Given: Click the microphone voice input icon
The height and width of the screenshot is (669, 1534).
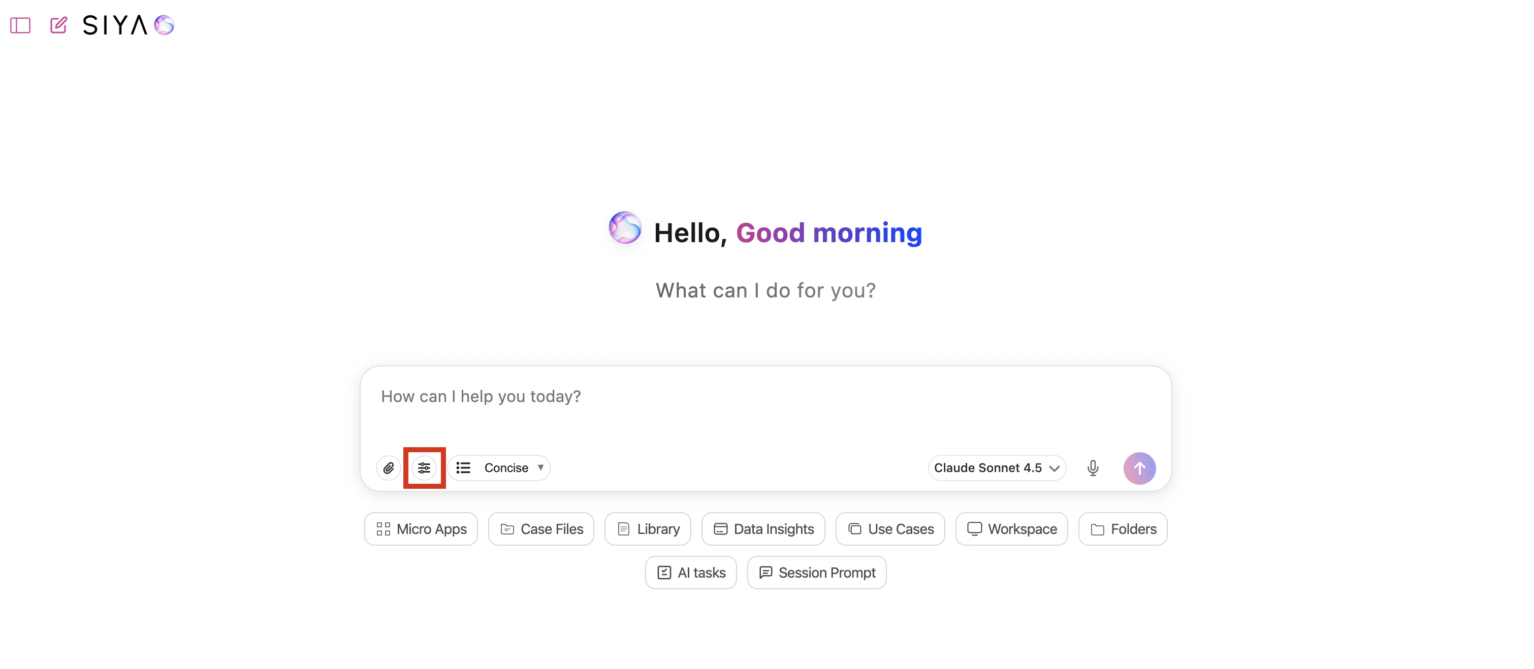Looking at the screenshot, I should (1092, 468).
